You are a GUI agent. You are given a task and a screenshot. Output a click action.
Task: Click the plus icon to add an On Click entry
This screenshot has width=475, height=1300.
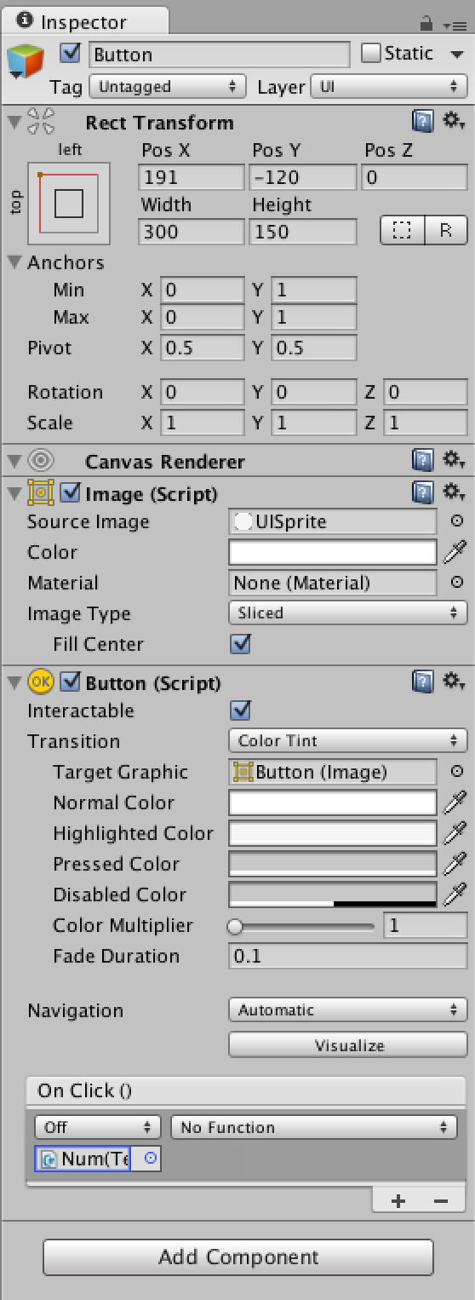398,1200
